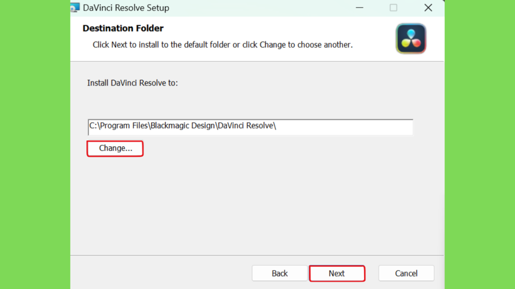The width and height of the screenshot is (515, 289).
Task: Click the installer icon in title bar
Action: point(75,8)
